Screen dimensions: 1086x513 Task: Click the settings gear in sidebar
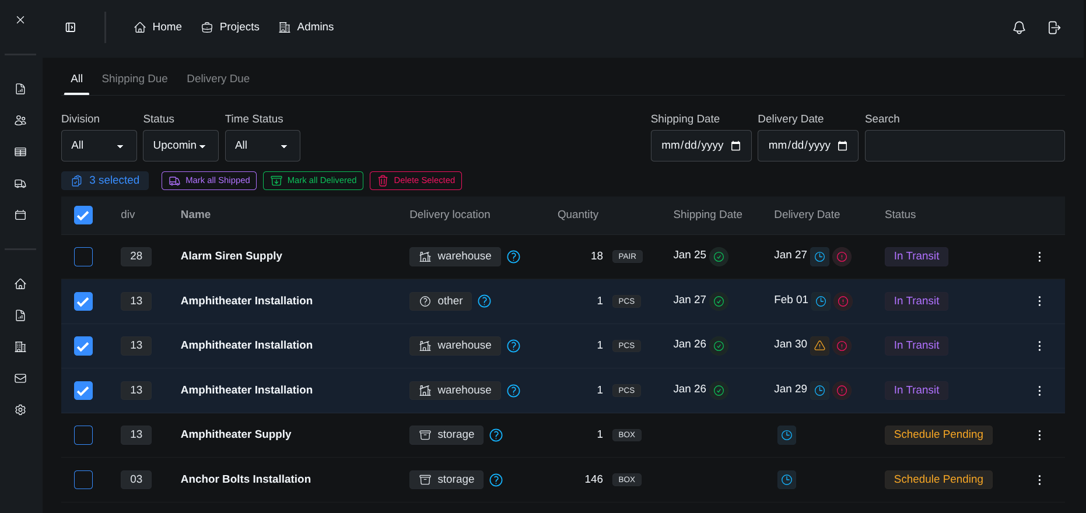[x=20, y=410]
